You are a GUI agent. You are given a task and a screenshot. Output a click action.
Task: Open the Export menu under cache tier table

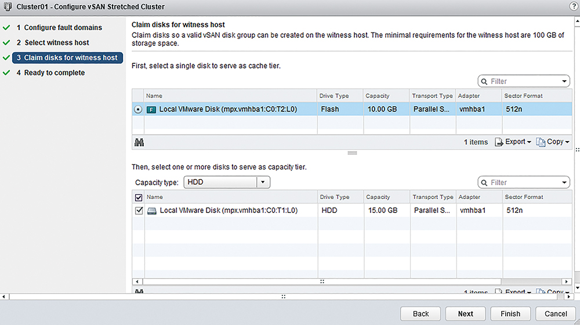[513, 142]
